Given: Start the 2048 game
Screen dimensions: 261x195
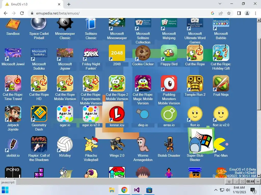Looking at the screenshot, I should click(117, 53).
